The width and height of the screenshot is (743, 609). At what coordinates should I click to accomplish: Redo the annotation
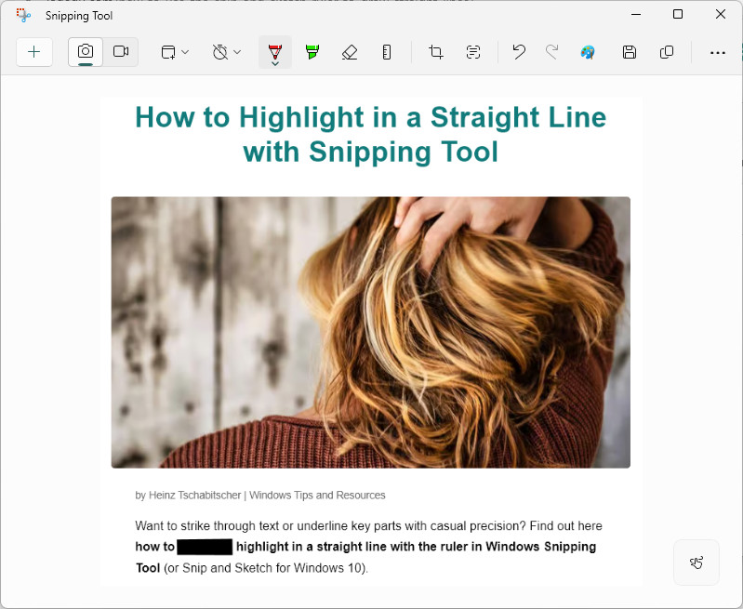pyautogui.click(x=551, y=52)
